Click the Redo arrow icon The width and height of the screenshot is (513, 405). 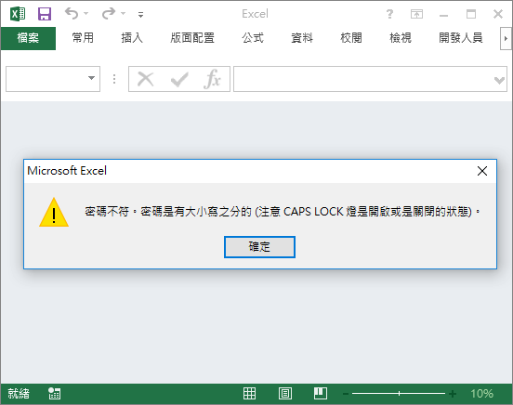[x=109, y=13]
